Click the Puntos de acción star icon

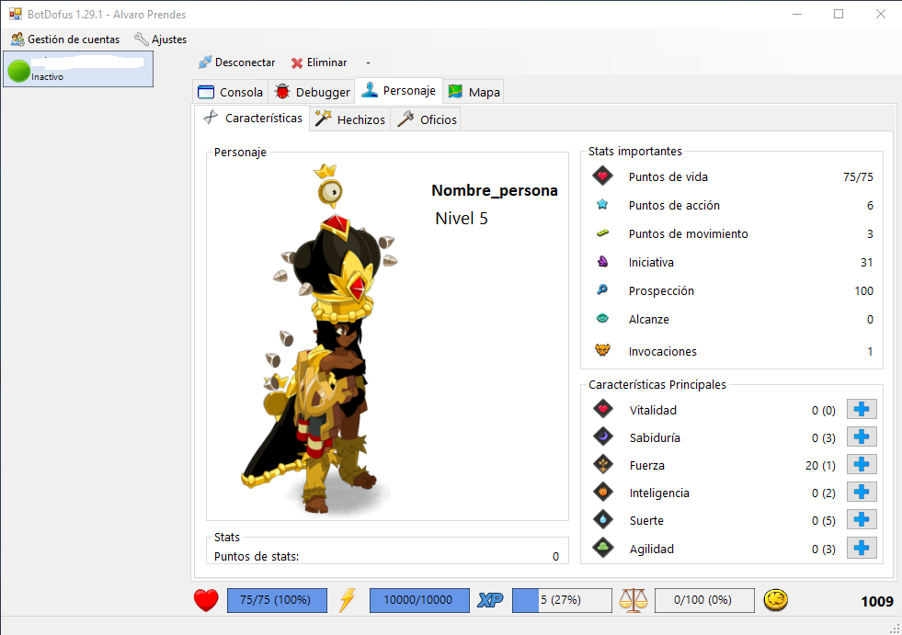602,204
